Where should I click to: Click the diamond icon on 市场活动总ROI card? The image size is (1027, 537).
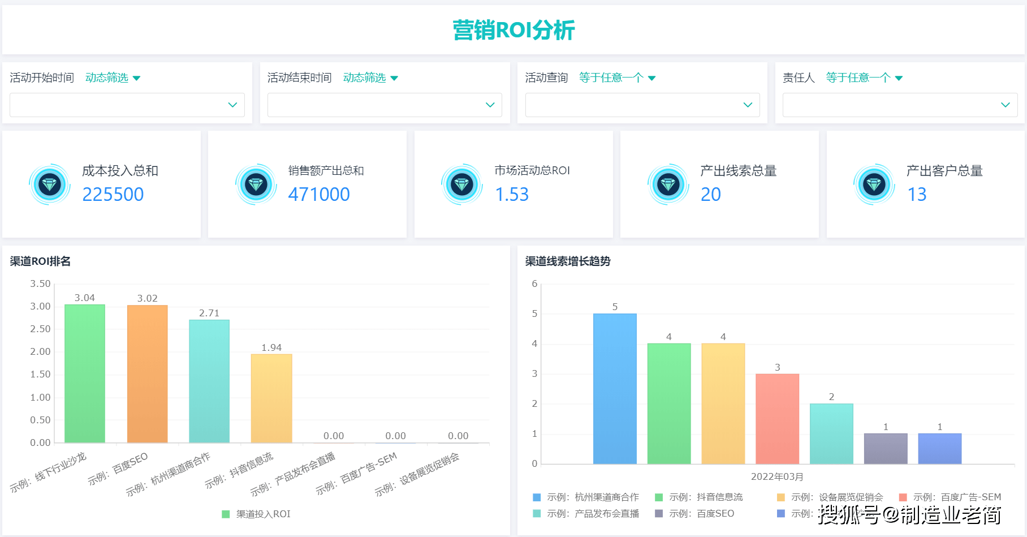click(462, 184)
